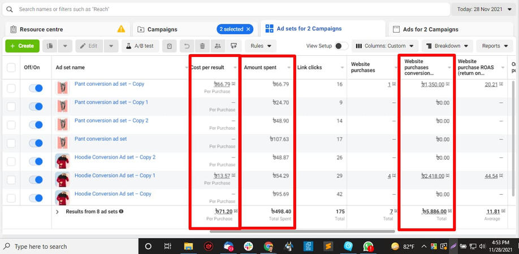519x254 pixels.
Task: Open Google Chrome from the taskbar
Action: pyautogui.click(x=268, y=246)
